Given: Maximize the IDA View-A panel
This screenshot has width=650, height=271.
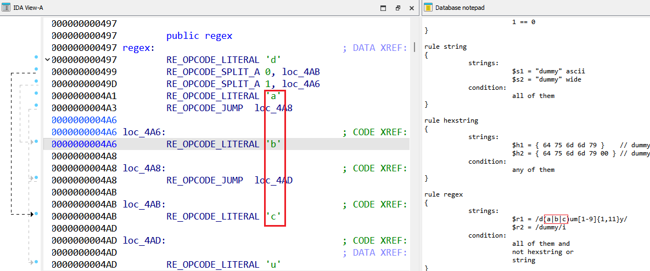Looking at the screenshot, I should pos(384,8).
